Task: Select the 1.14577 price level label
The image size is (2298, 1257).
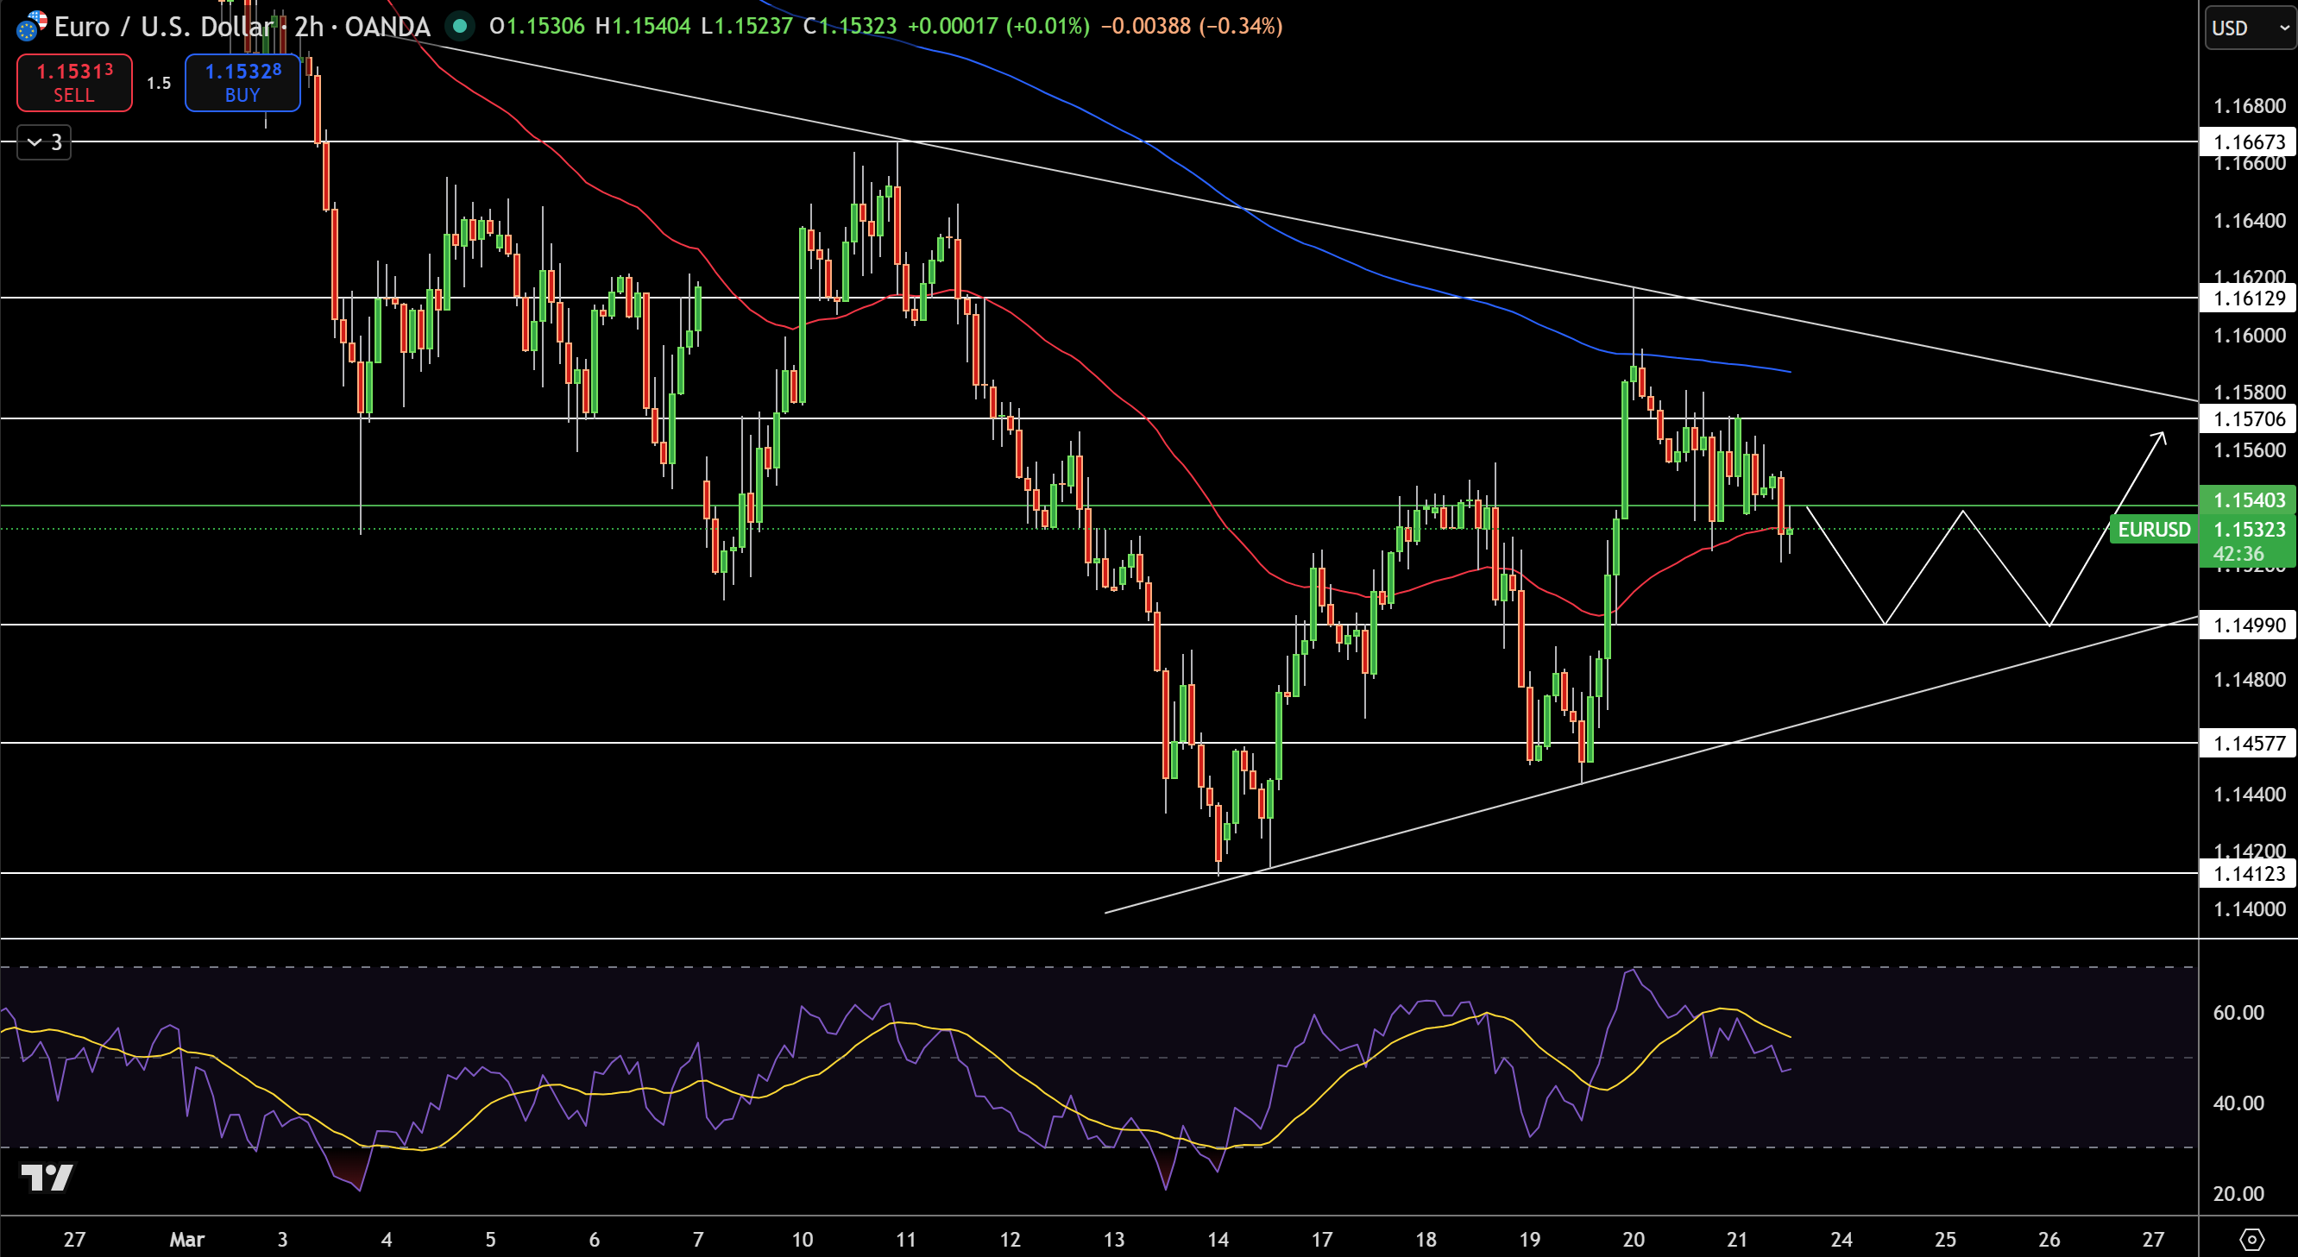Action: [x=2249, y=743]
